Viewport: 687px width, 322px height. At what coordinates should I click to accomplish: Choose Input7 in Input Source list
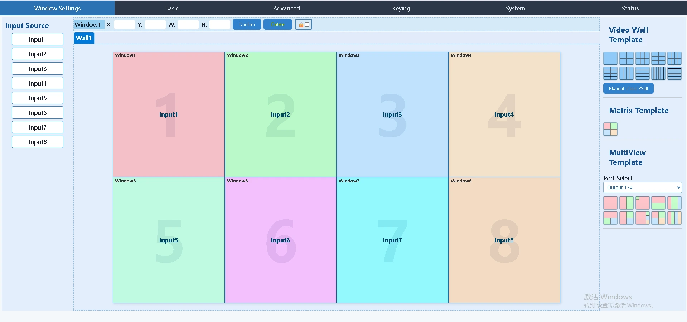pos(38,127)
